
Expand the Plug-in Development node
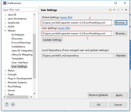click(x=5, y=78)
